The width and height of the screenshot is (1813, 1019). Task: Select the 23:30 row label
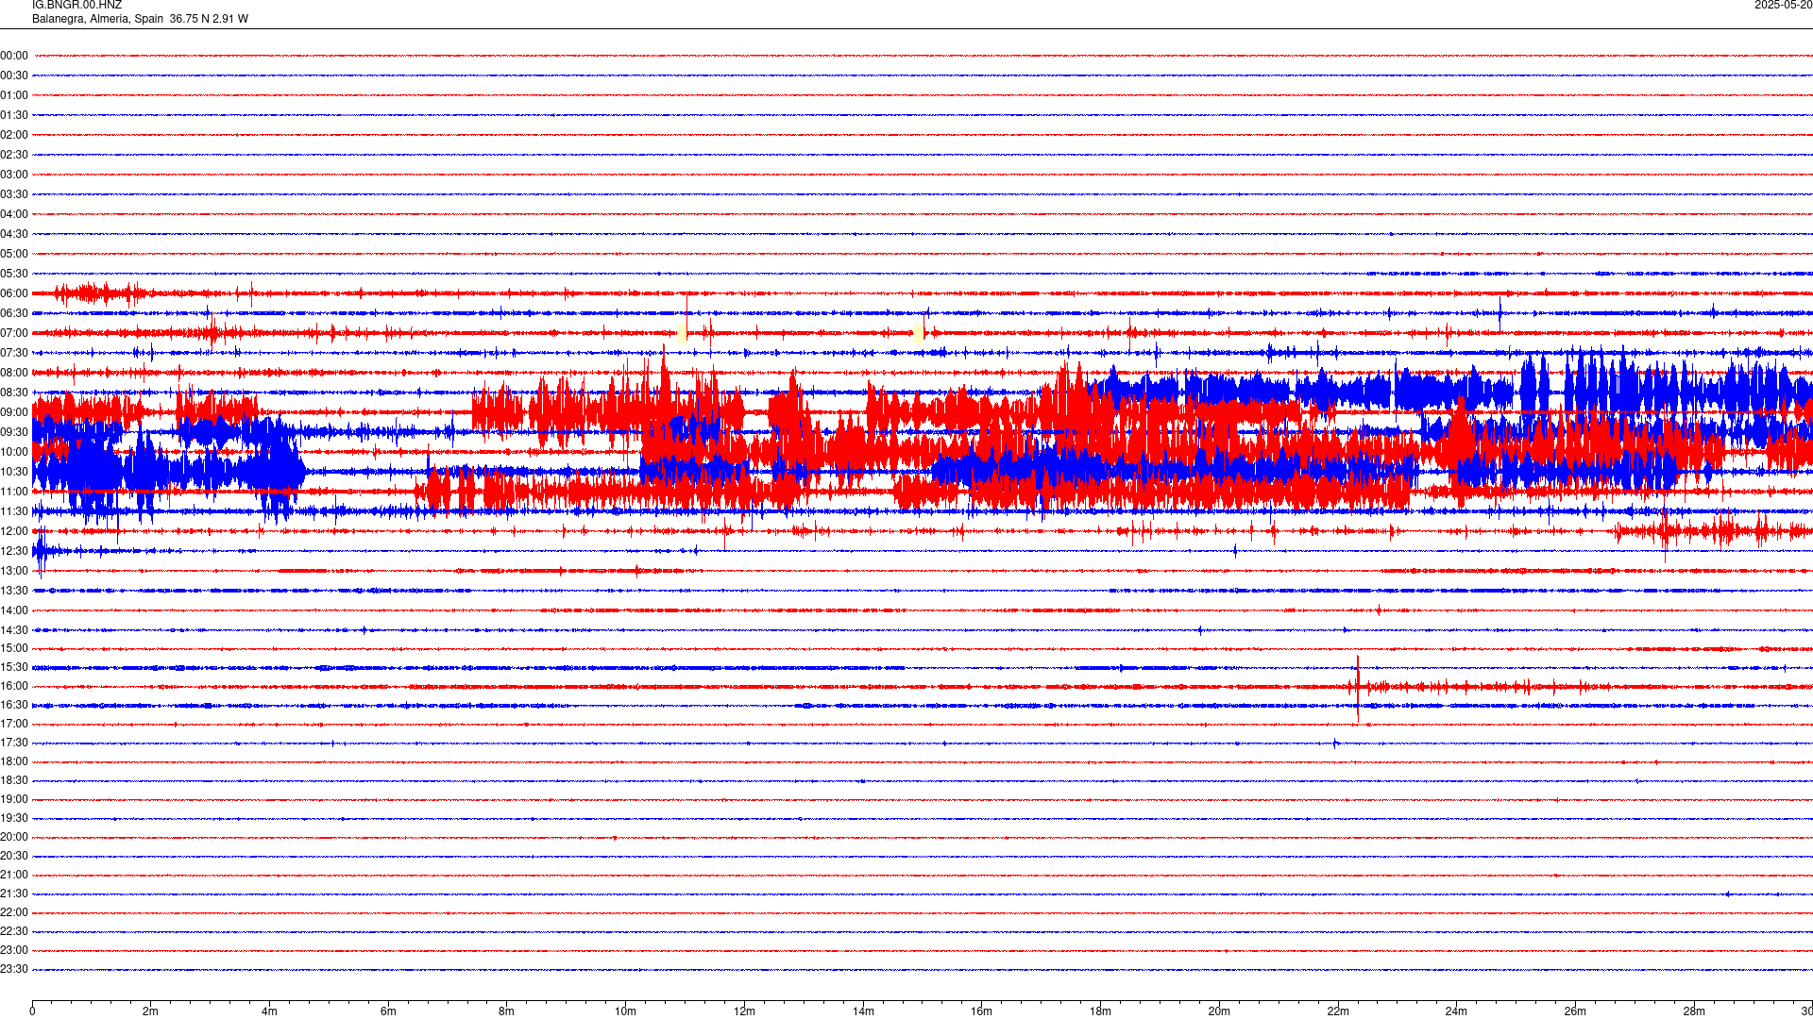[x=14, y=969]
